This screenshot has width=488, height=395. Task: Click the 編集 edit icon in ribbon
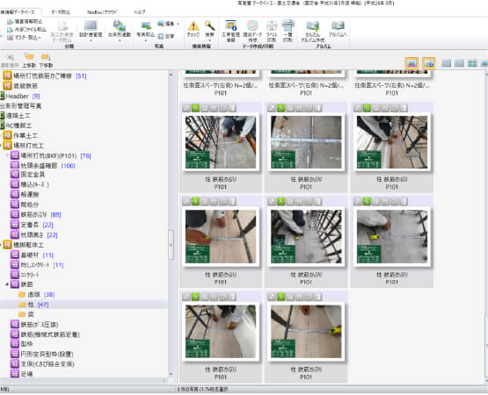[x=166, y=24]
